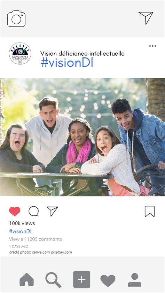This screenshot has width=165, height=293.
Task: Share post via paper plane below photo
Action: [52, 211]
